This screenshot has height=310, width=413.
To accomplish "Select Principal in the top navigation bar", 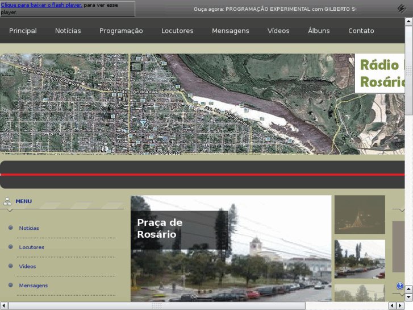I will point(23,31).
